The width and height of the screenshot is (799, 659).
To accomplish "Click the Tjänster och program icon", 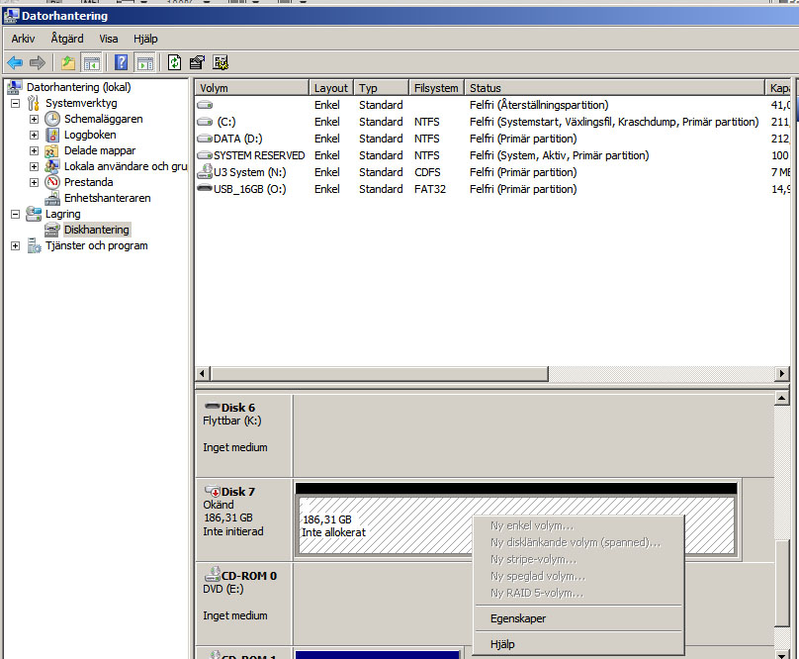I will 34,245.
